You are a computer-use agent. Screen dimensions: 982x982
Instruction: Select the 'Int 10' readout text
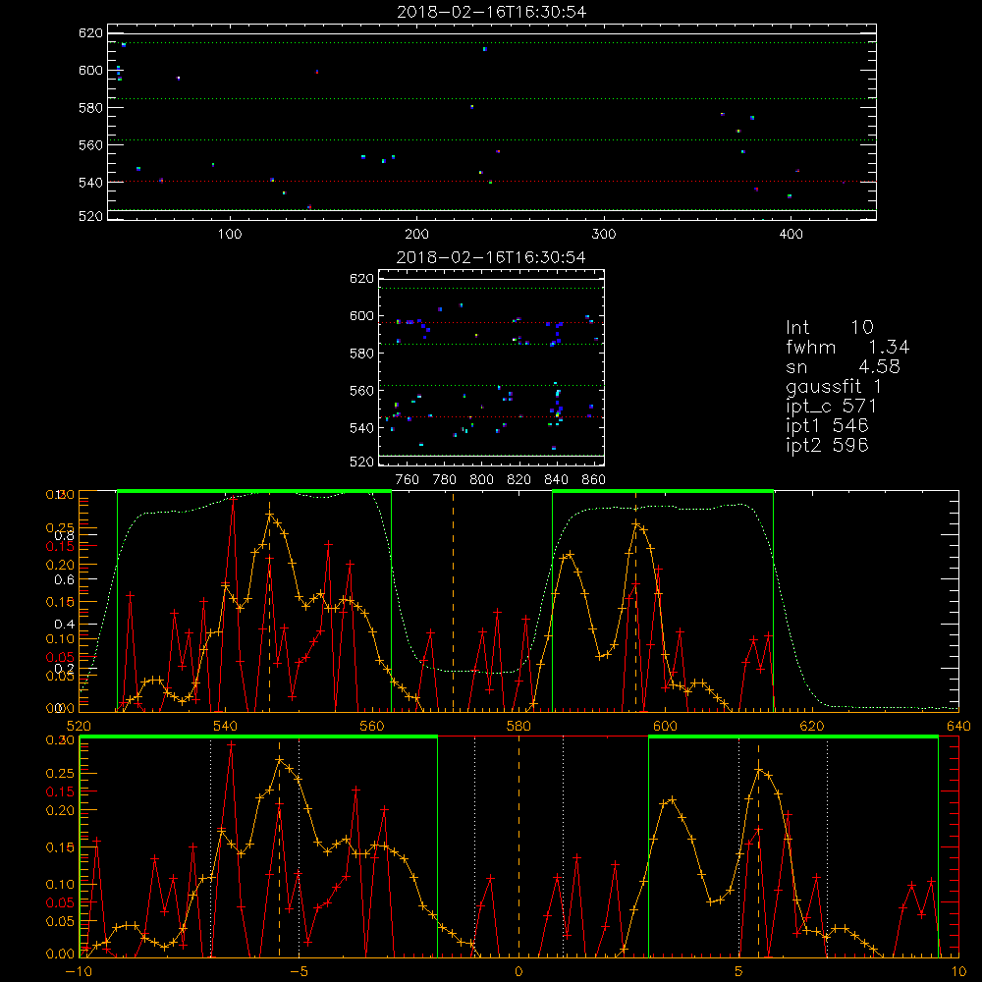[x=830, y=327]
